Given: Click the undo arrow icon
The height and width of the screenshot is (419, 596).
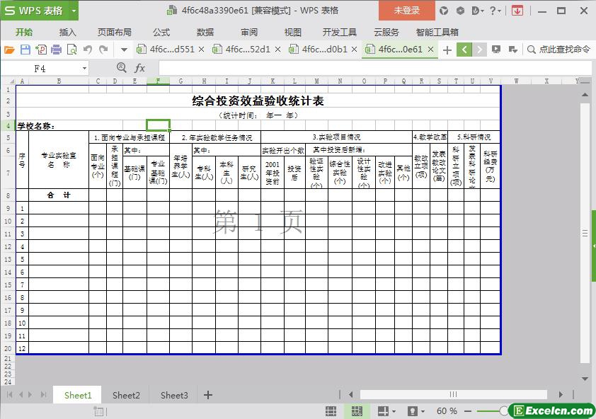Looking at the screenshot, I should (88, 50).
